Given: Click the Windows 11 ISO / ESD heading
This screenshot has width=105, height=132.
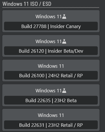Looking at the screenshot, I should (27, 4).
